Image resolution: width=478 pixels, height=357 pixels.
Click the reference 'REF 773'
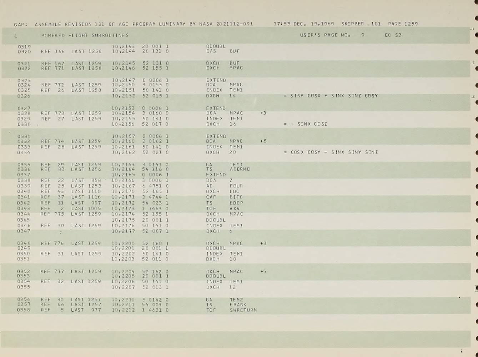[52, 113]
